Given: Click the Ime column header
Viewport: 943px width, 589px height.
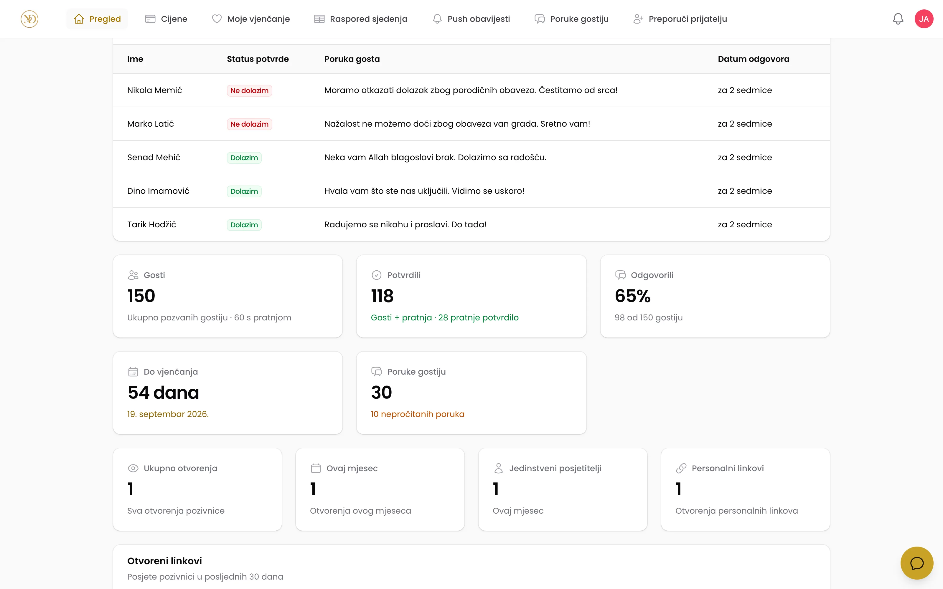Looking at the screenshot, I should (135, 59).
